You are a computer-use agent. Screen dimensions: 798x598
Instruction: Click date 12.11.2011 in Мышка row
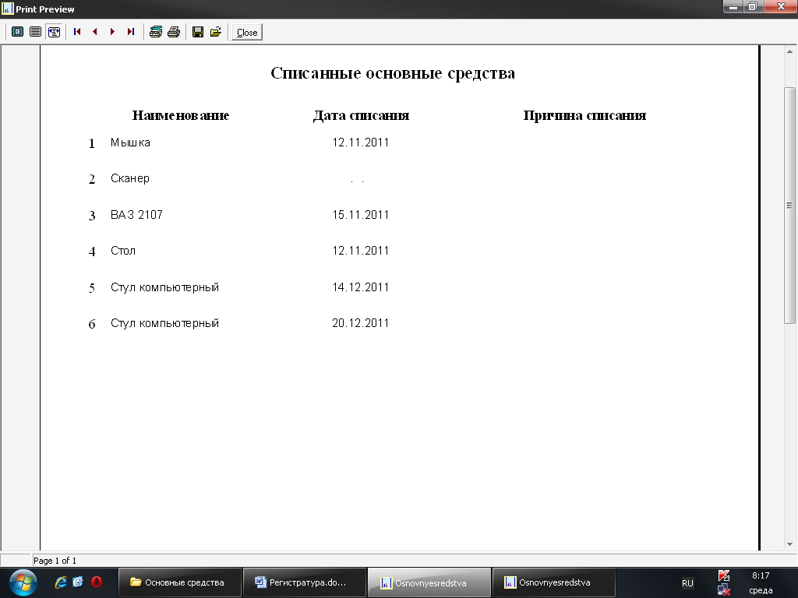360,142
